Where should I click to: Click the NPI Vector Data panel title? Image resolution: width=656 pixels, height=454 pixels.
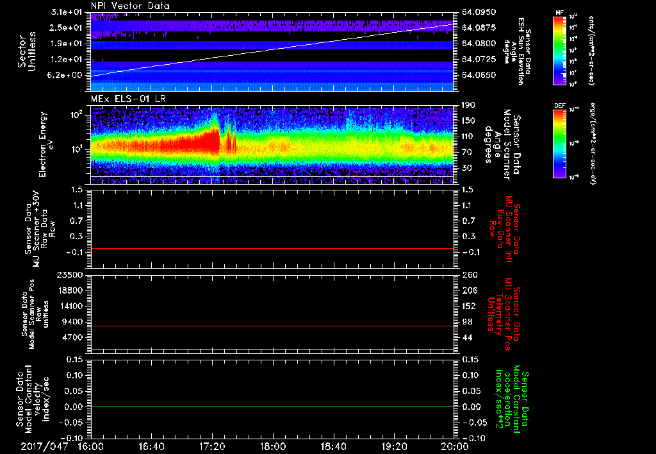130,6
